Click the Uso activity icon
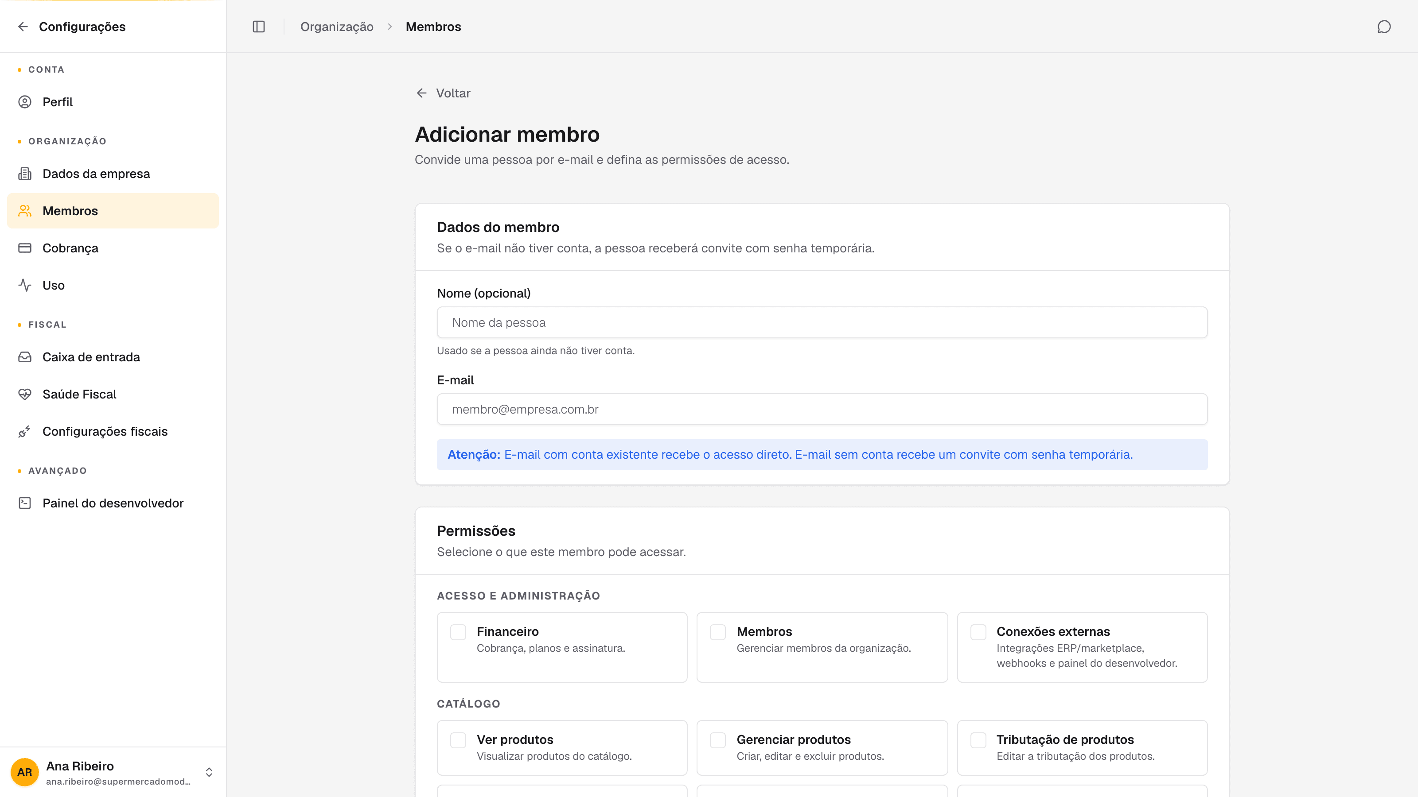The image size is (1418, 797). pyautogui.click(x=25, y=285)
